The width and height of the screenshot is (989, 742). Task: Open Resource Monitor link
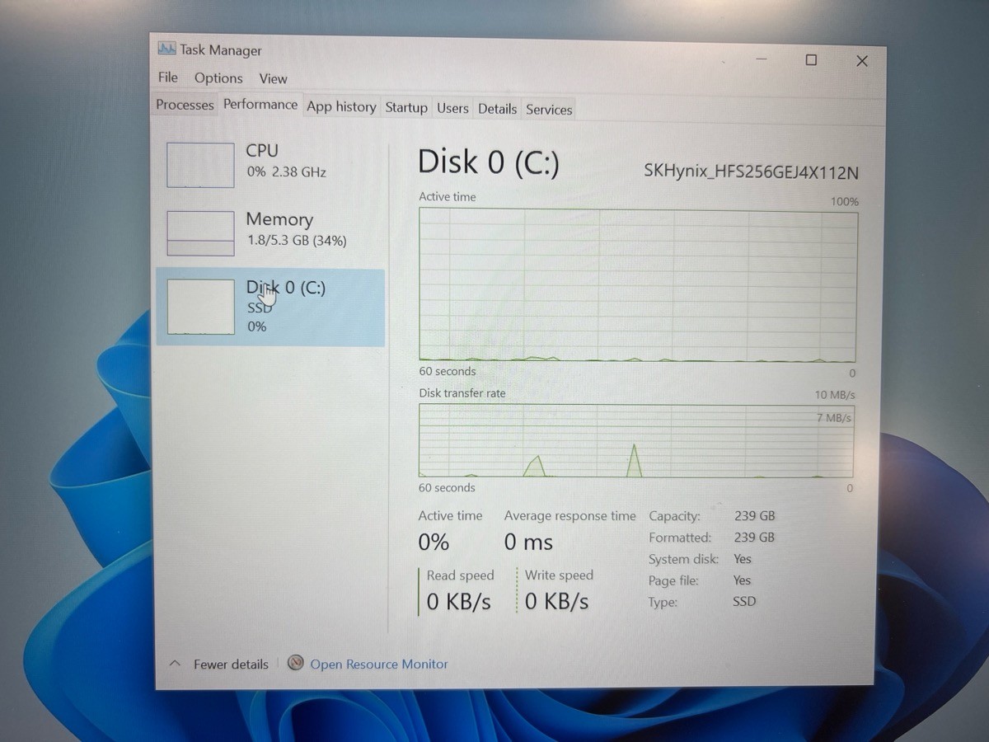(x=379, y=664)
